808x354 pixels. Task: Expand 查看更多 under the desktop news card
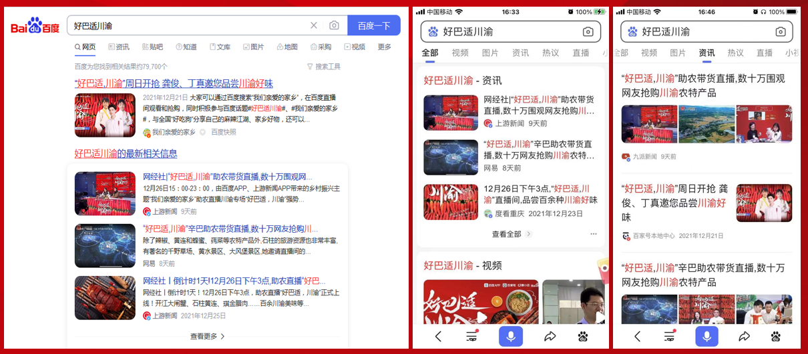point(208,336)
